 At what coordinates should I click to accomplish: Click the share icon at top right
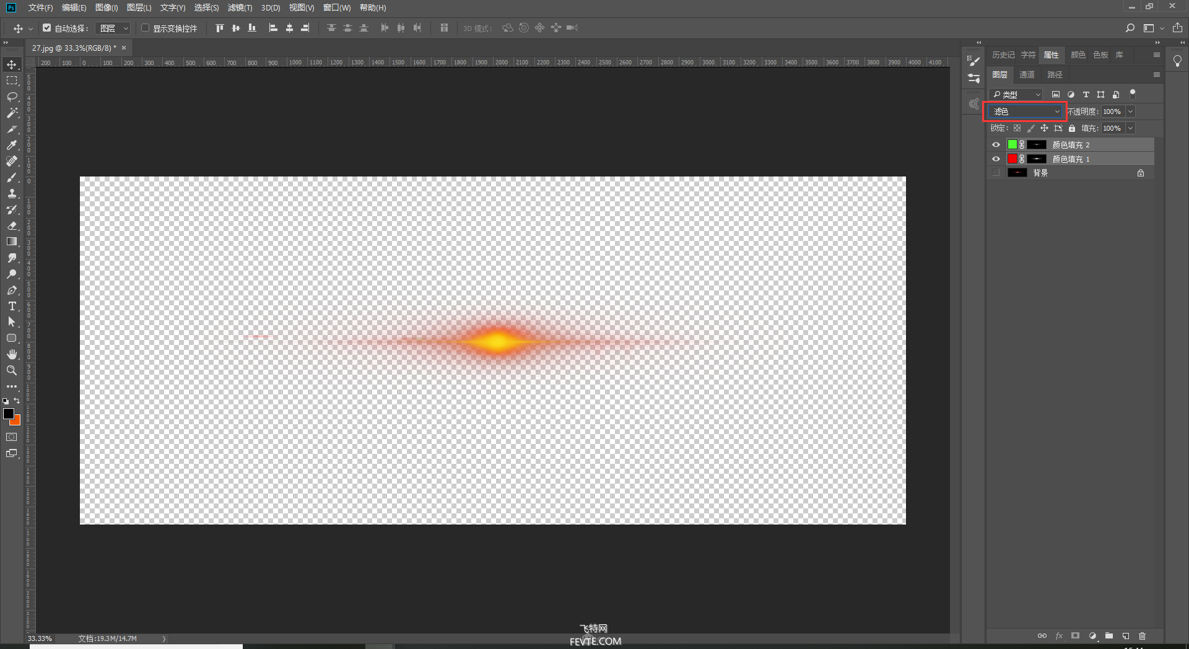[x=1177, y=28]
